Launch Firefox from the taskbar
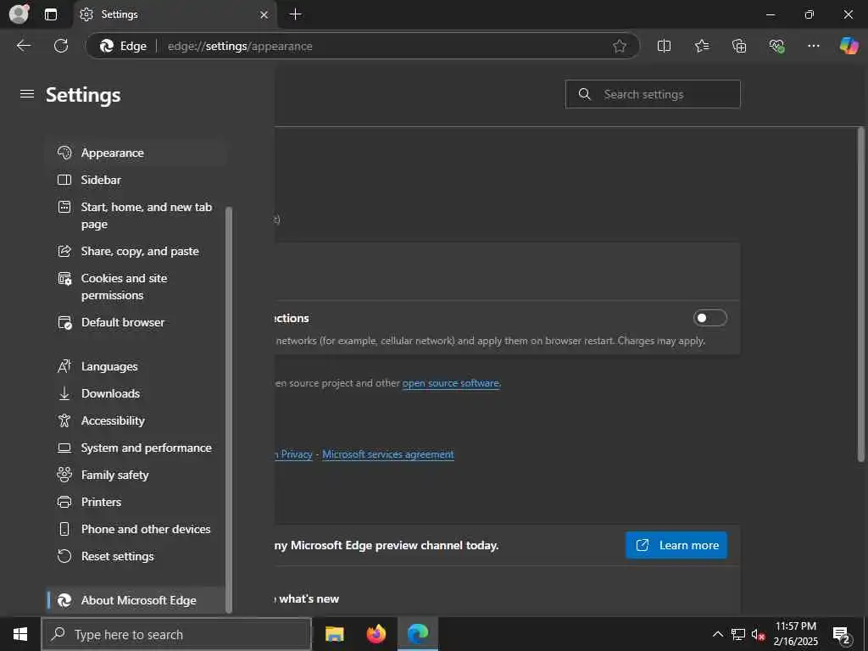The width and height of the screenshot is (868, 651). pyautogui.click(x=376, y=634)
